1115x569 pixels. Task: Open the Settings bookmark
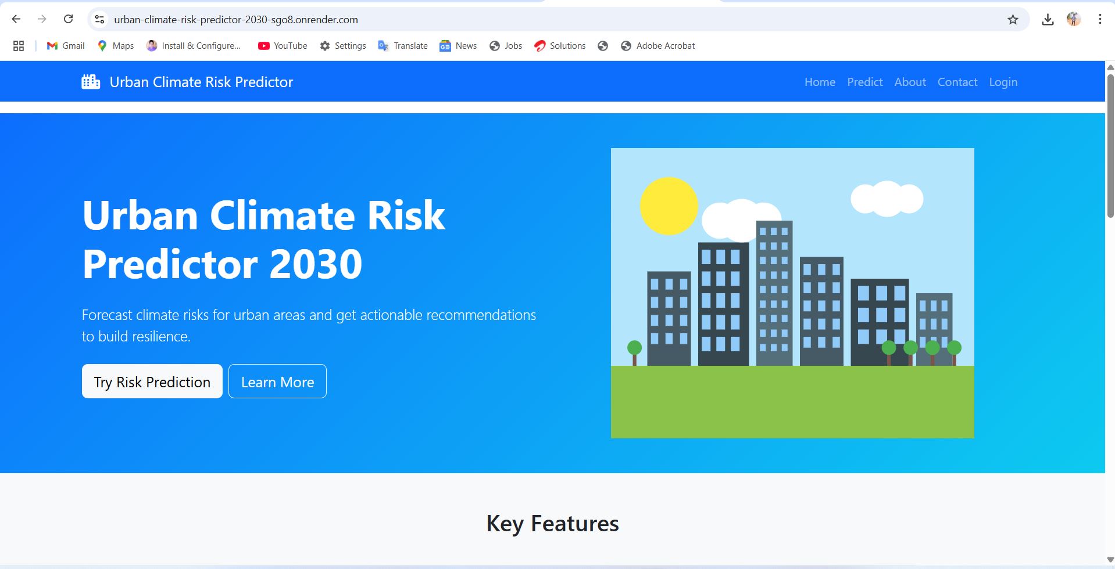click(x=326, y=46)
